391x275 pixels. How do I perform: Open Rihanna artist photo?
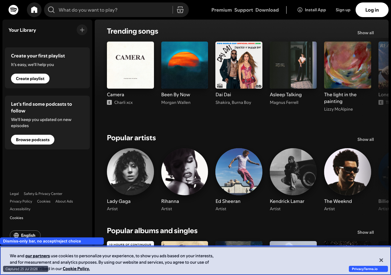tap(185, 172)
